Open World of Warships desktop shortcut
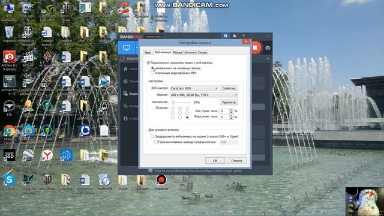Screen dimensions: 384x216 28,32
